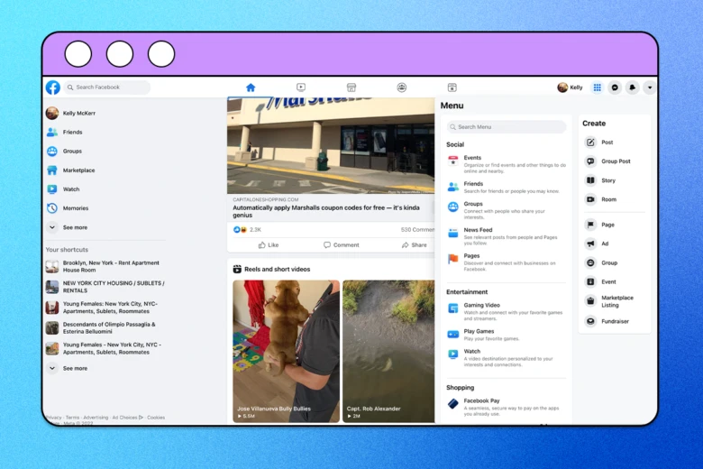
Task: Open Gaming Video in the Menu
Action: coord(506,311)
